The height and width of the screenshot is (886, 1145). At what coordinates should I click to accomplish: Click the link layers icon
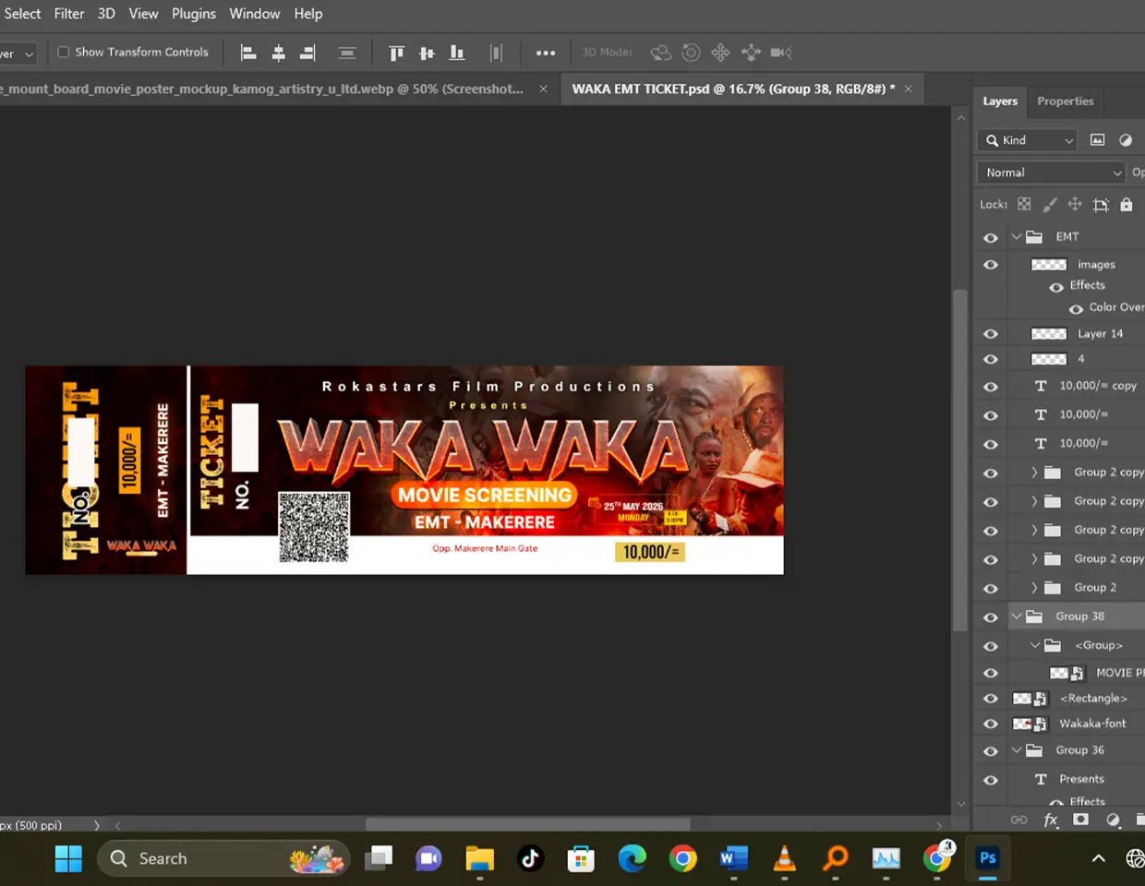coord(1018,820)
